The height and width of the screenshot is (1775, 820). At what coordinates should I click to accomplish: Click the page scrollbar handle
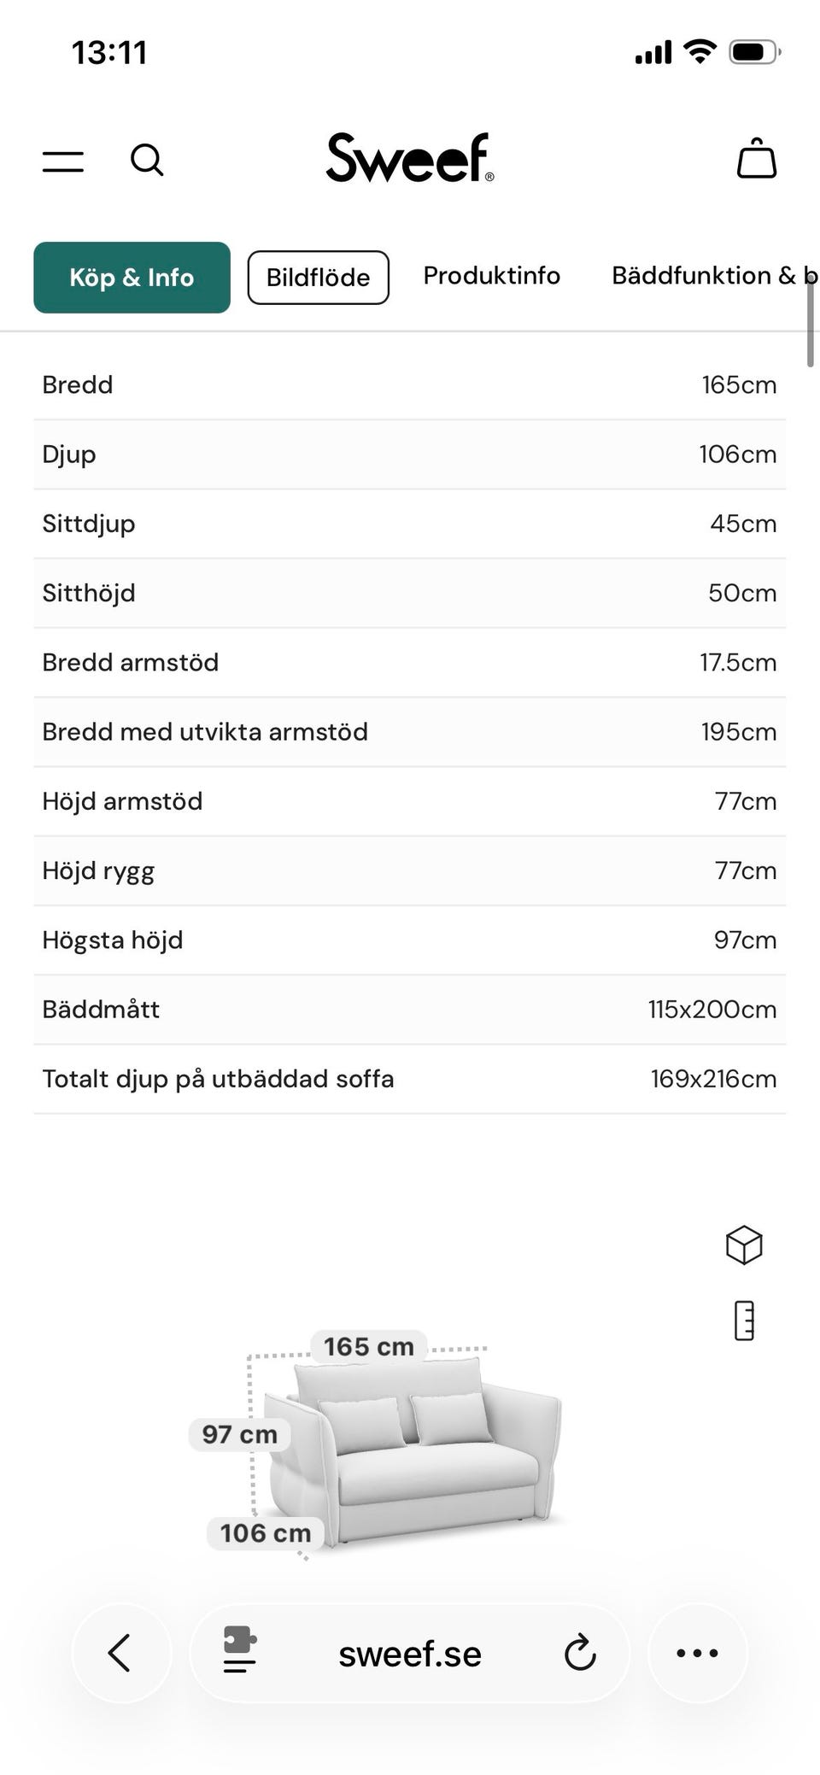click(x=810, y=320)
